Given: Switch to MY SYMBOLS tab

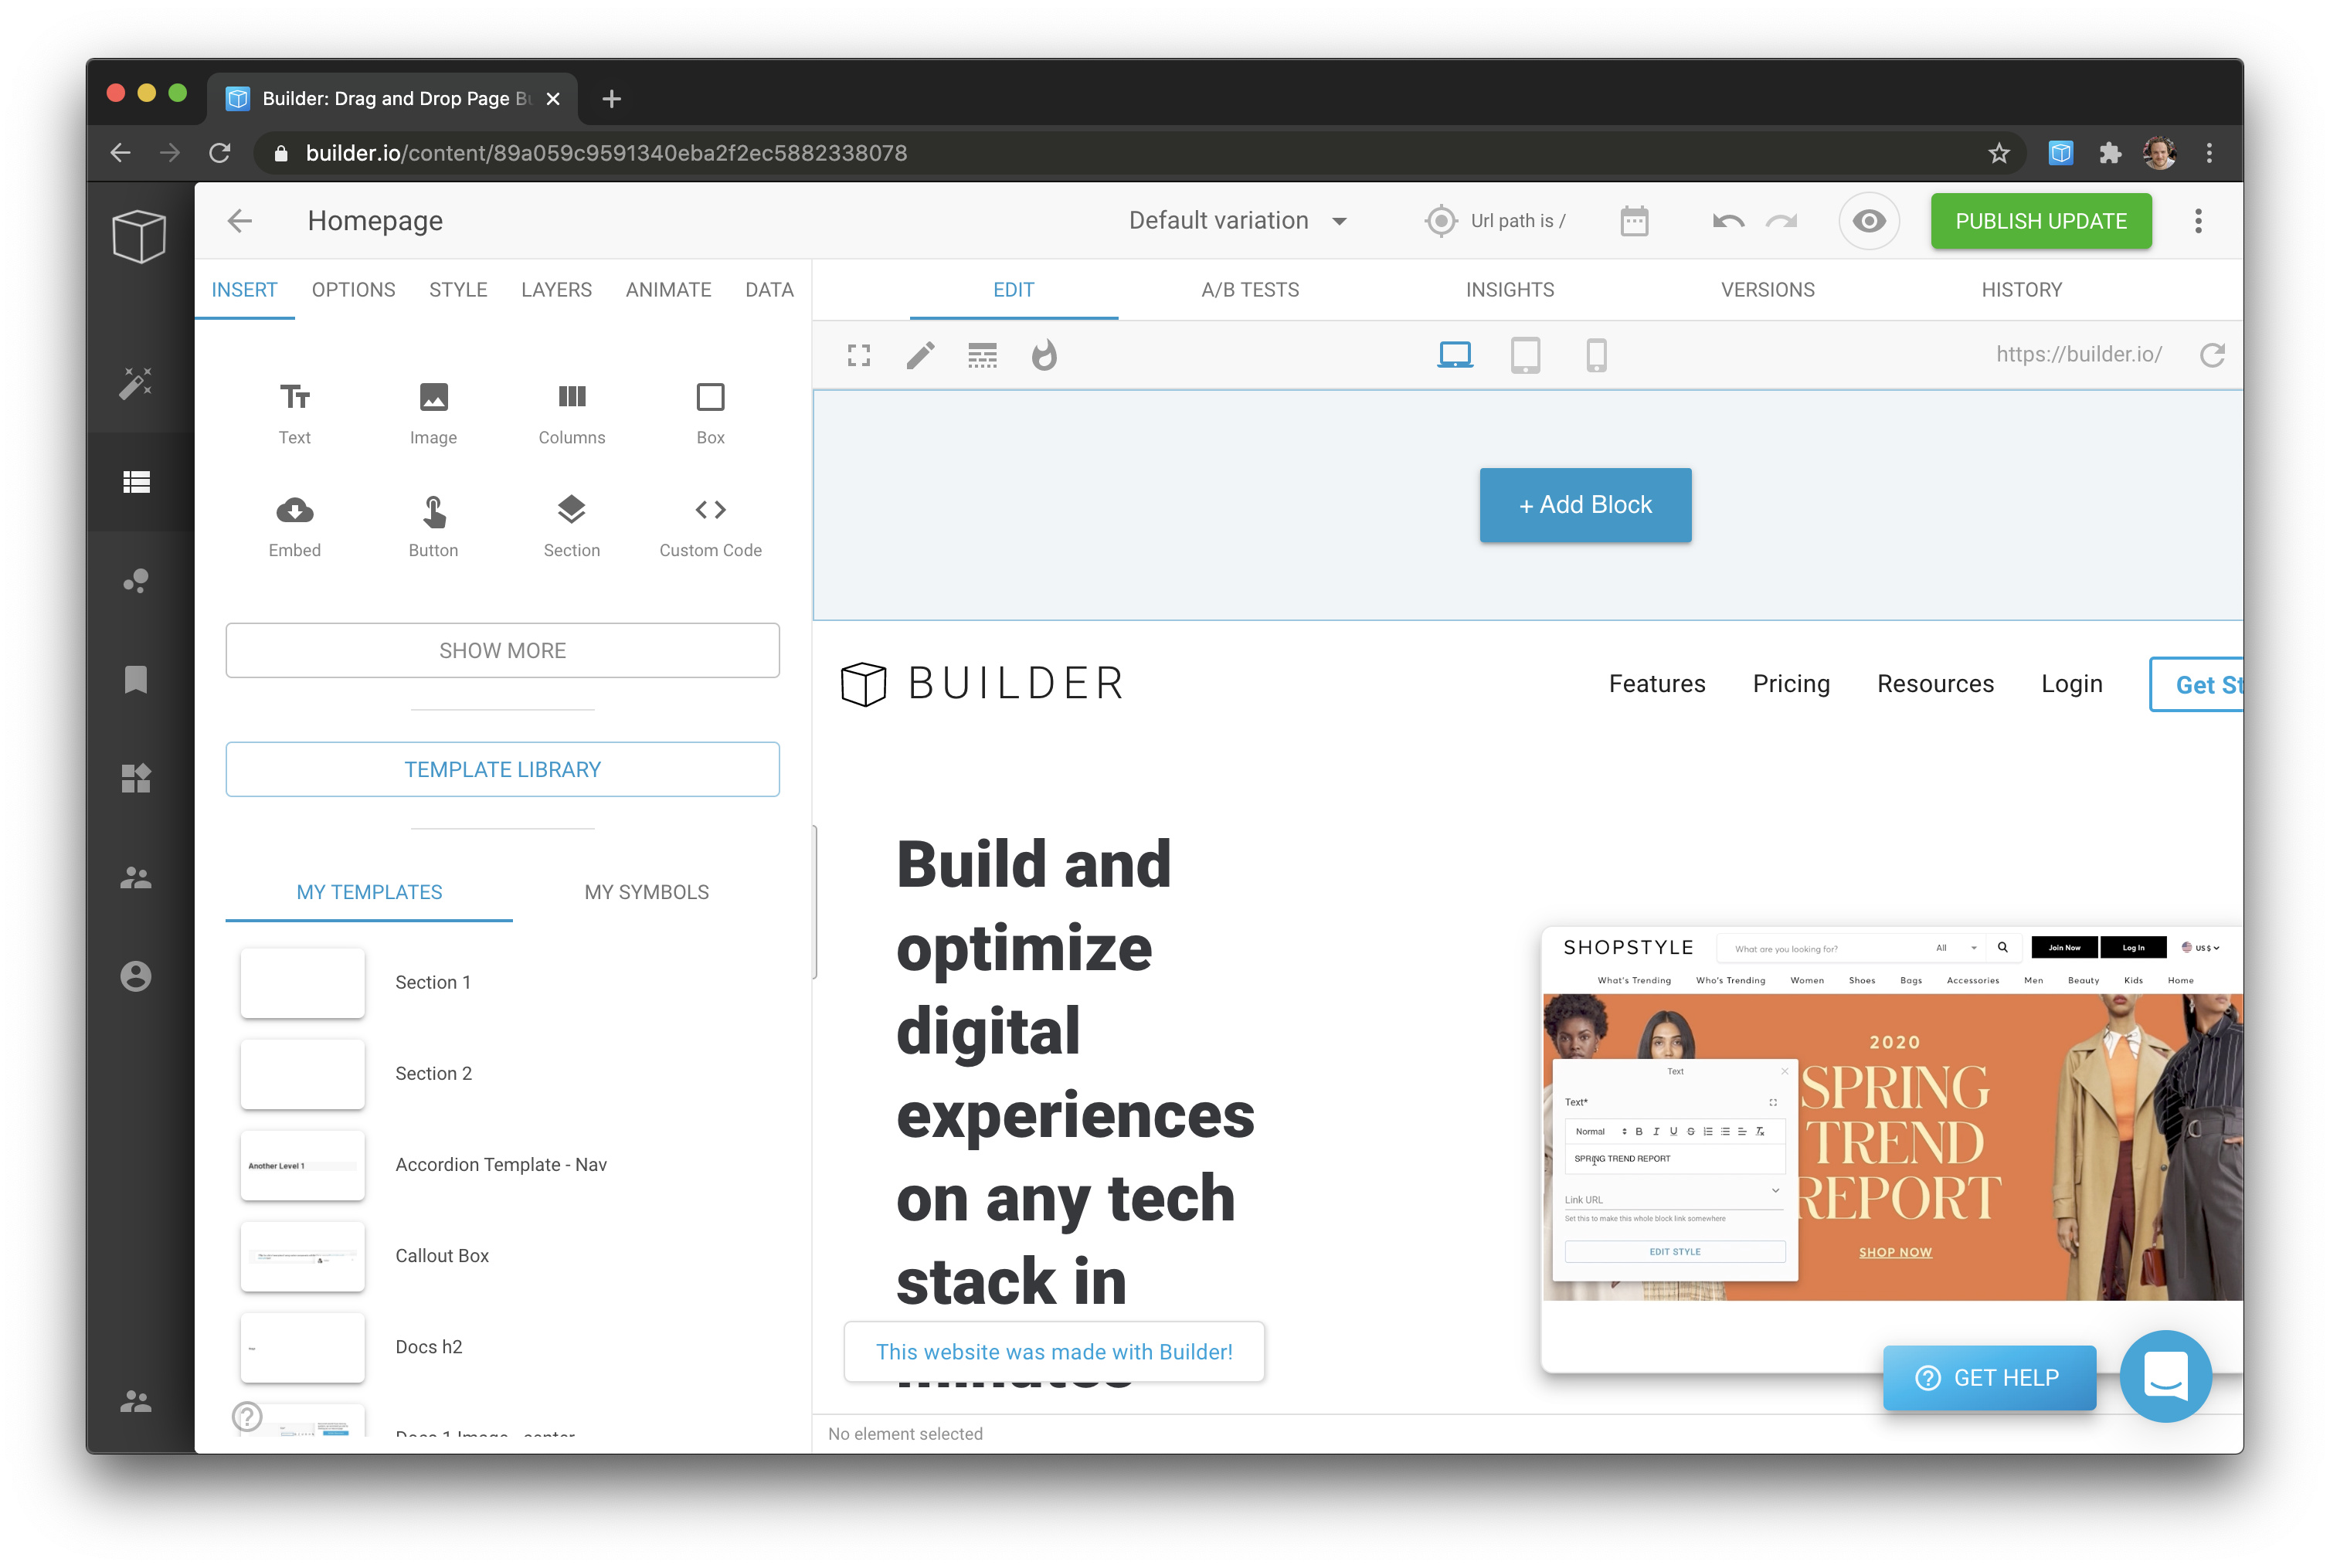Looking at the screenshot, I should 647,892.
